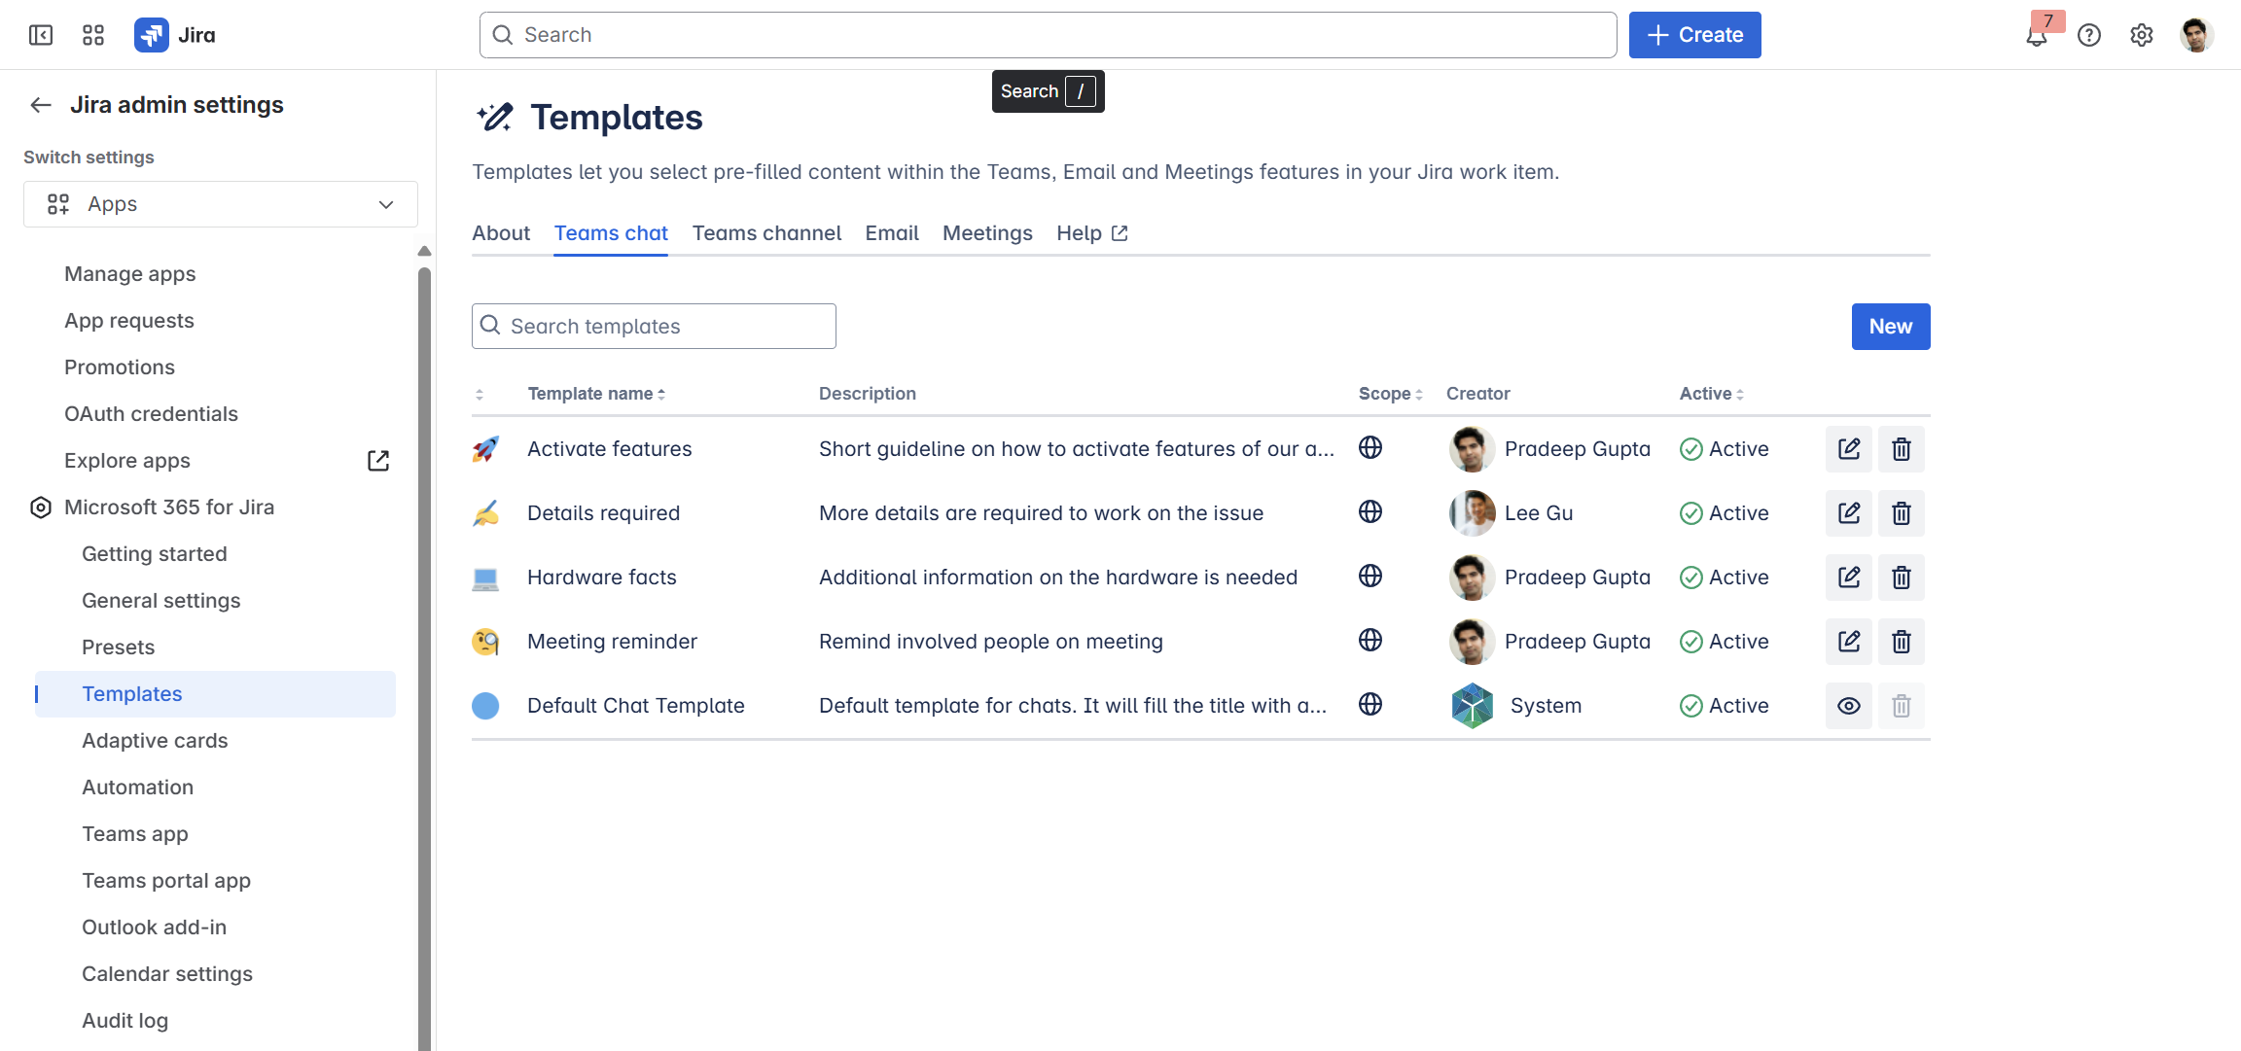Open the Meetings tab
The height and width of the screenshot is (1051, 2241).
[x=987, y=233]
